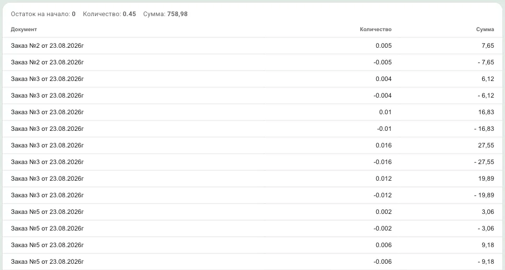Click Заказ №5 row with sum 9,18
Screen dimensions: 505x270
pos(252,245)
